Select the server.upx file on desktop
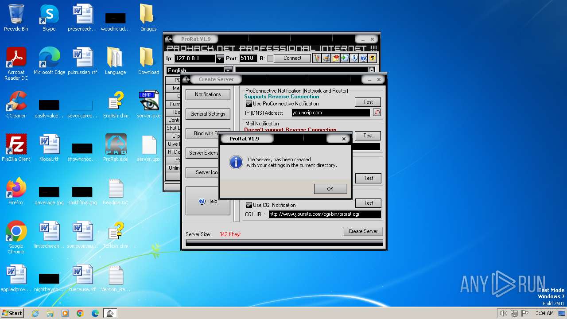This screenshot has height=319, width=567. coord(149,148)
